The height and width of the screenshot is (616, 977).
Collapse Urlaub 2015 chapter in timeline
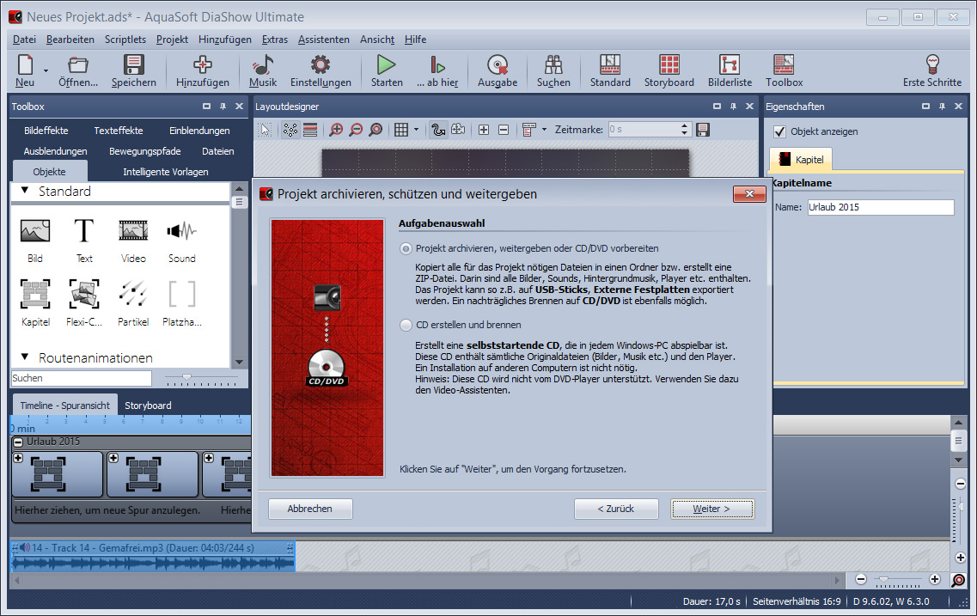[x=18, y=442]
